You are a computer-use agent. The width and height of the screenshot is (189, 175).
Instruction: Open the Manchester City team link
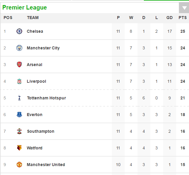[43, 48]
